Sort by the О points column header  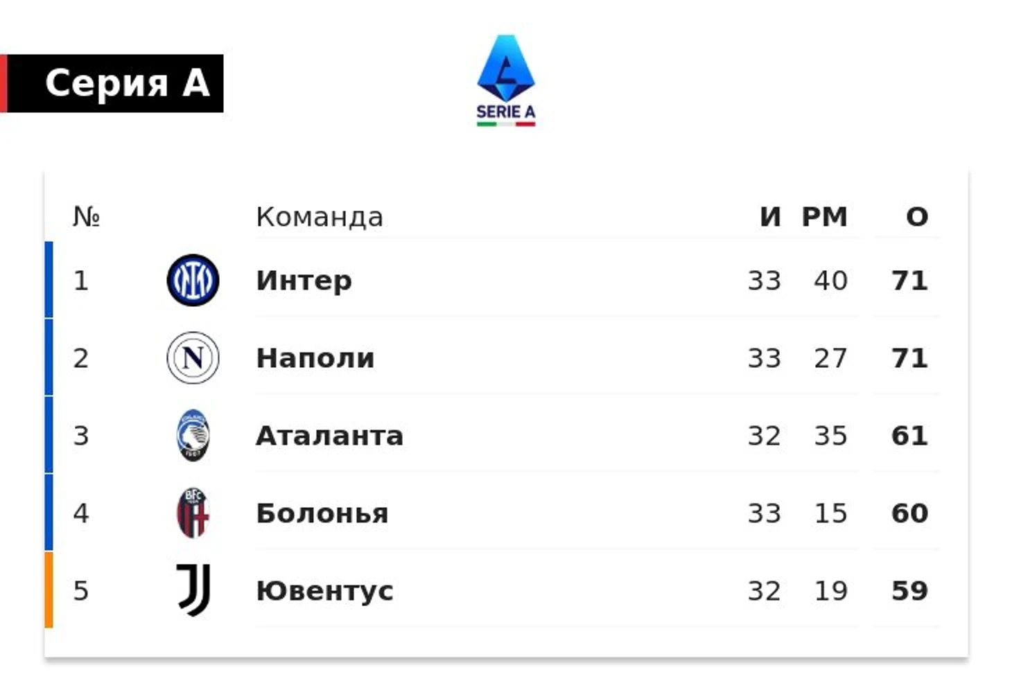point(917,217)
